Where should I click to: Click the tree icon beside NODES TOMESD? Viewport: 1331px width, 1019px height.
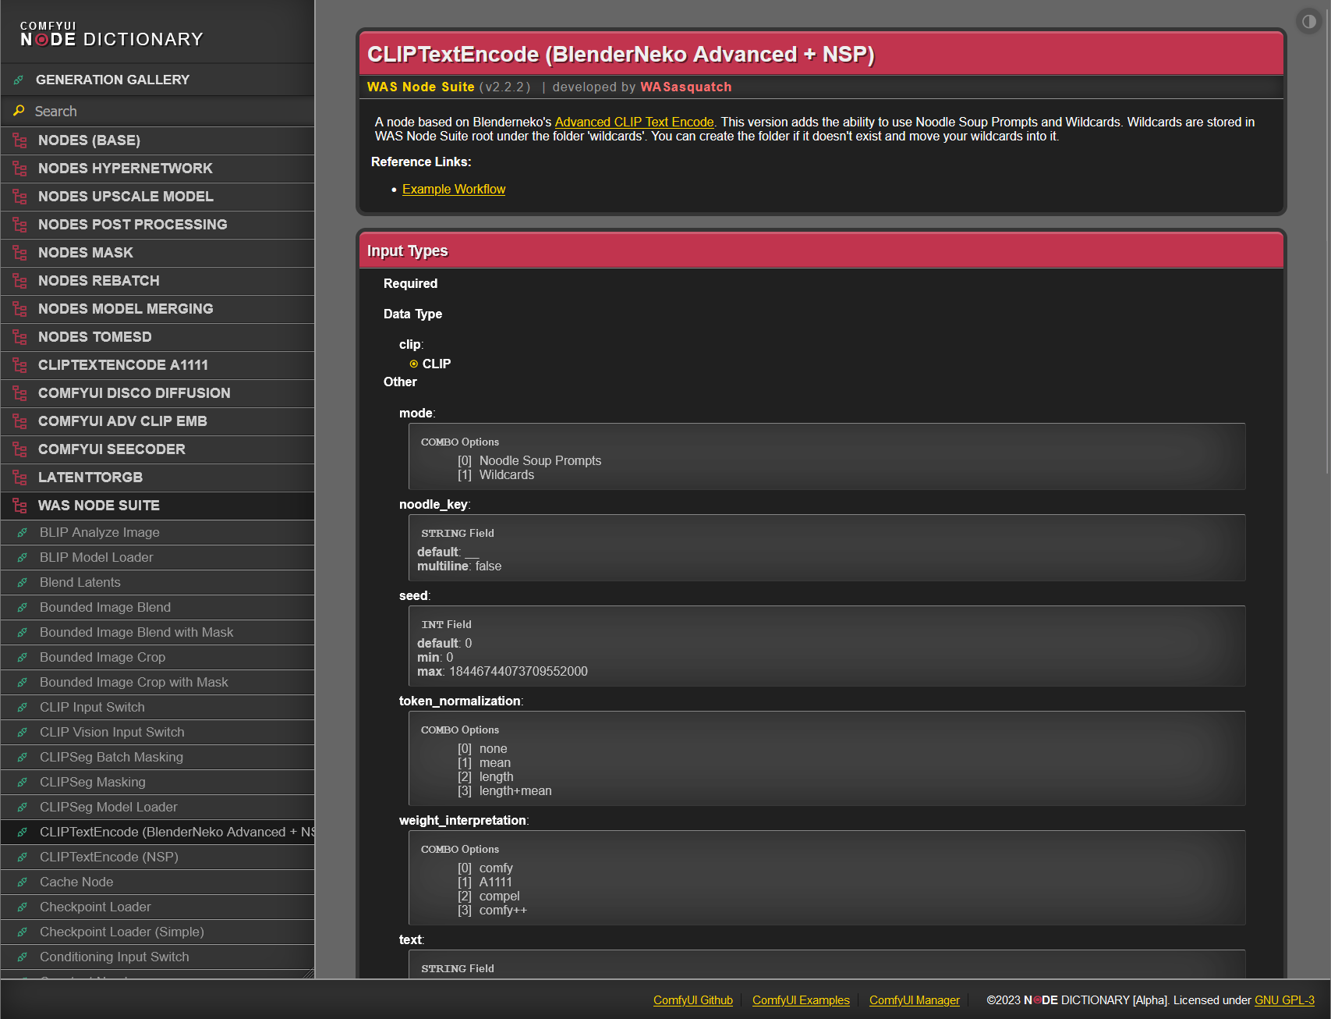coord(19,337)
